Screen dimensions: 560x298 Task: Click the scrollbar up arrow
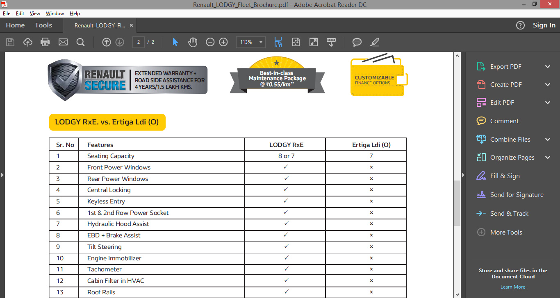tap(458, 55)
